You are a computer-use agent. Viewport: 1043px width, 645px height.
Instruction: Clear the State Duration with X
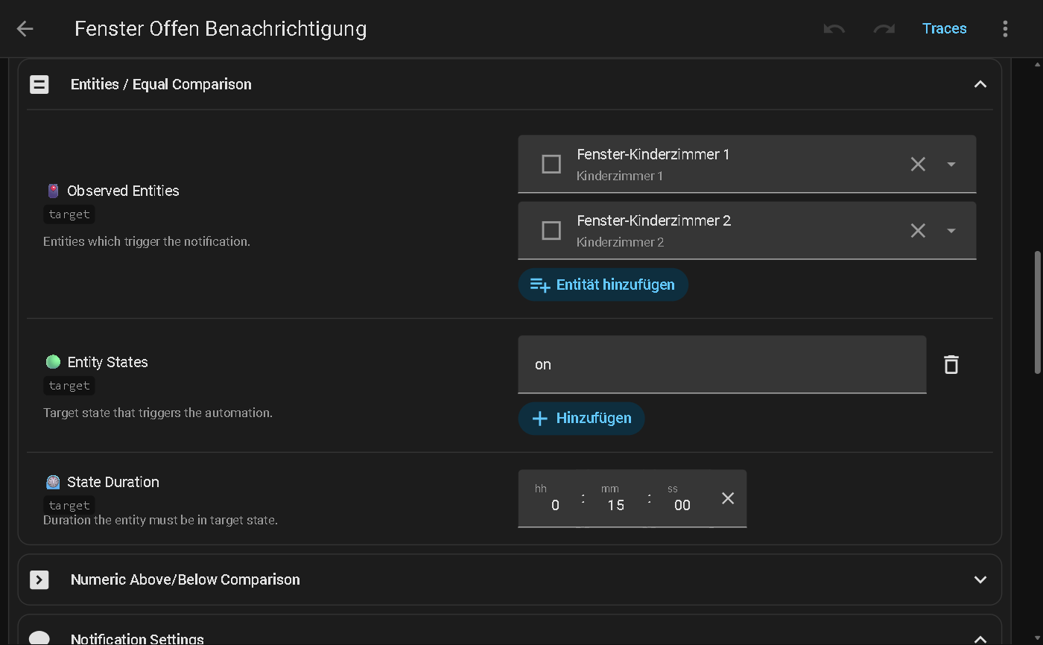pyautogui.click(x=728, y=498)
